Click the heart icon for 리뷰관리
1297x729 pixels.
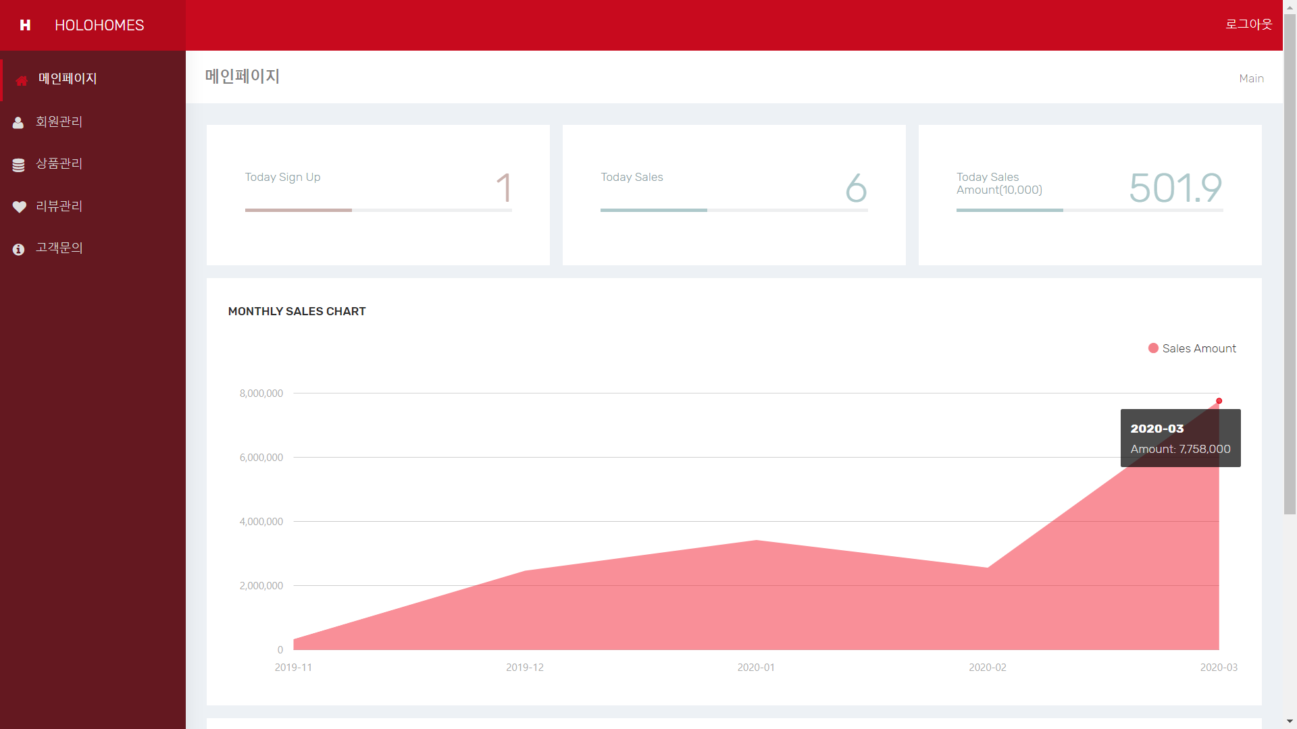19,207
